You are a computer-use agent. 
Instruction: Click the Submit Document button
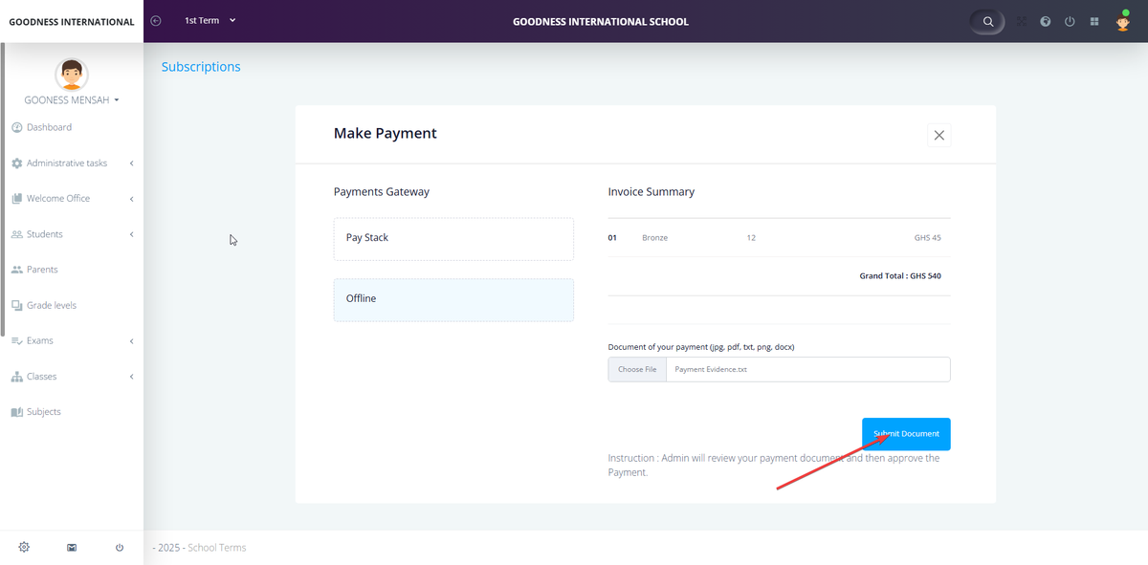point(905,434)
